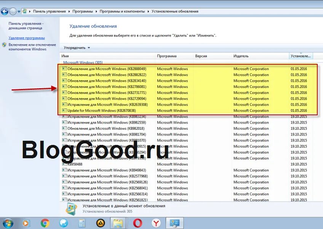
Task: Switch to Control Panel taskbar button
Action: coord(174,223)
